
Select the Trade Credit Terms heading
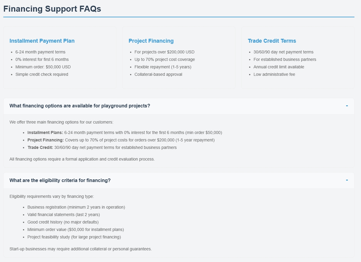pos(272,41)
